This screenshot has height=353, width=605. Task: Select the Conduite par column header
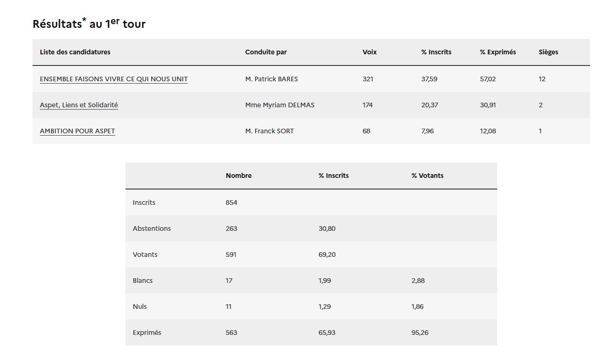[x=266, y=52]
